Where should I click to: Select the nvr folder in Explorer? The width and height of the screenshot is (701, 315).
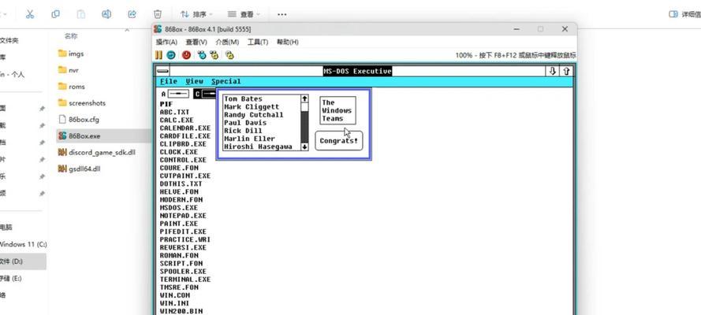(x=69, y=70)
